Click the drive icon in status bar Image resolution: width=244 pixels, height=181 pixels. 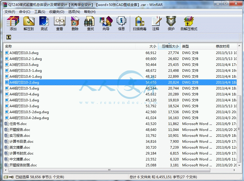pyautogui.click(x=6, y=177)
